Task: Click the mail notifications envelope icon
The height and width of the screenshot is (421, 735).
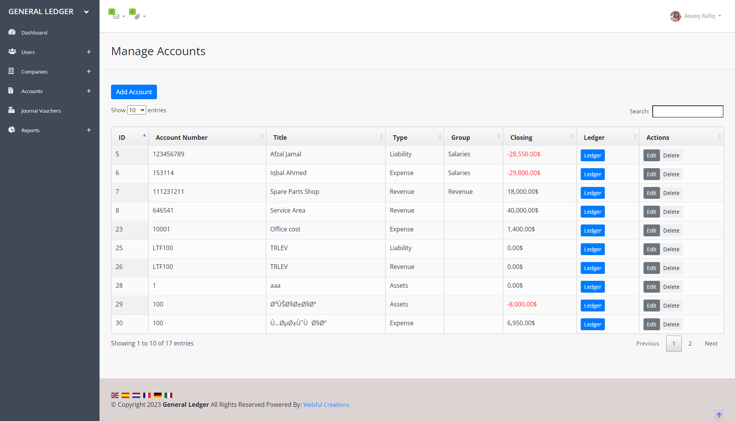Action: (x=116, y=16)
